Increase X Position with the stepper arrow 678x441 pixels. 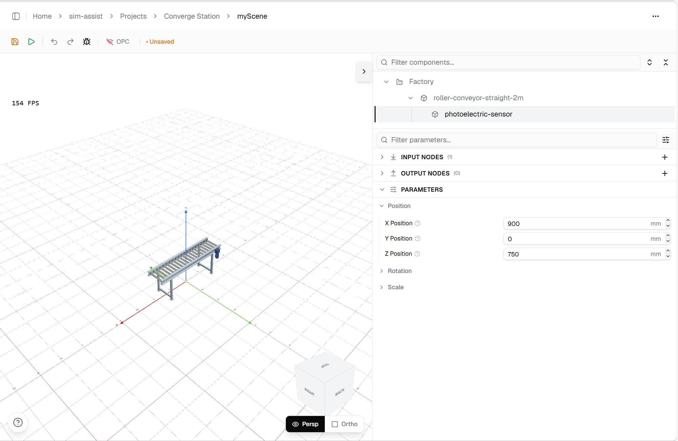(x=668, y=220)
